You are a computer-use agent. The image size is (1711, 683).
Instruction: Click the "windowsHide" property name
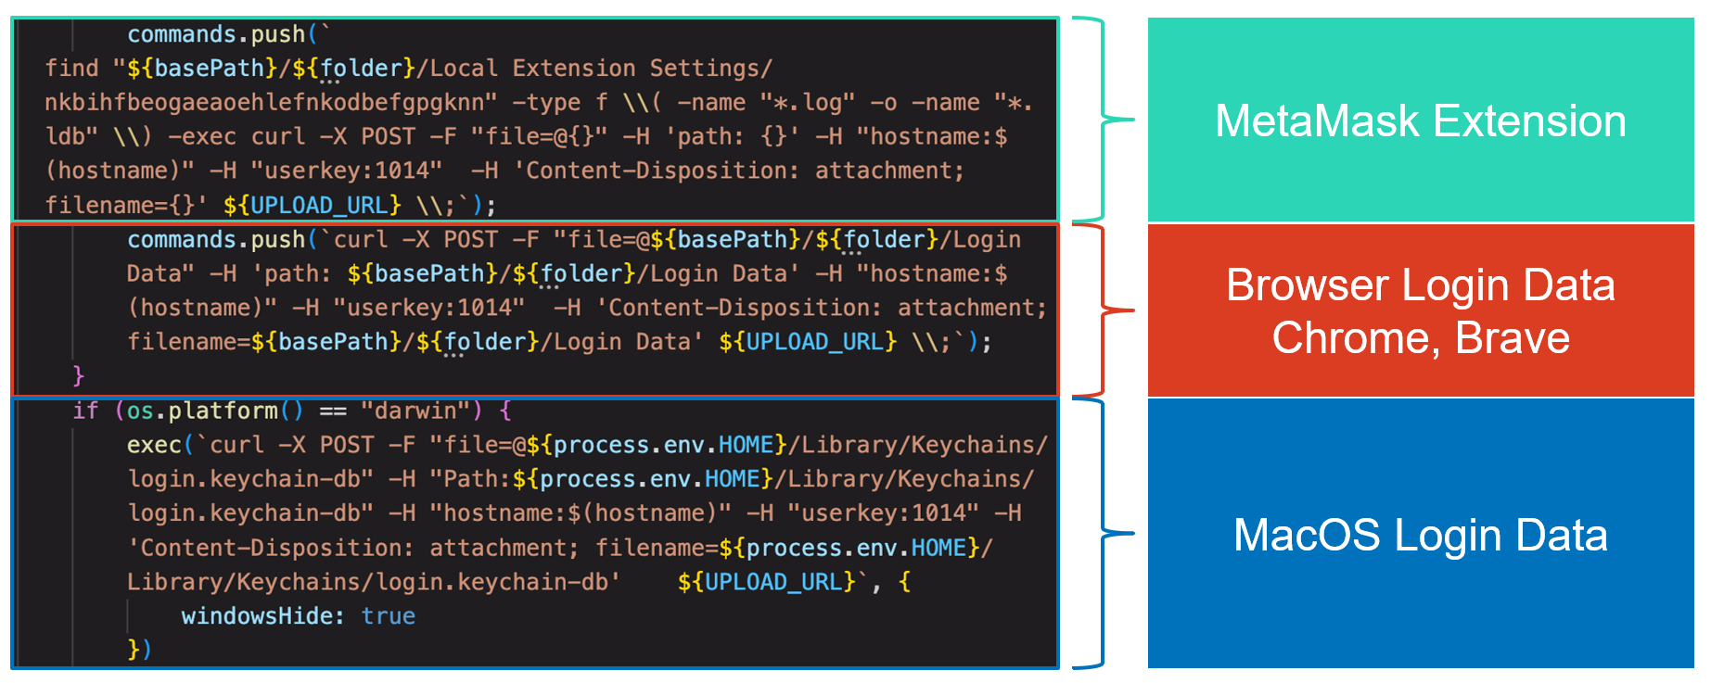coord(257,616)
